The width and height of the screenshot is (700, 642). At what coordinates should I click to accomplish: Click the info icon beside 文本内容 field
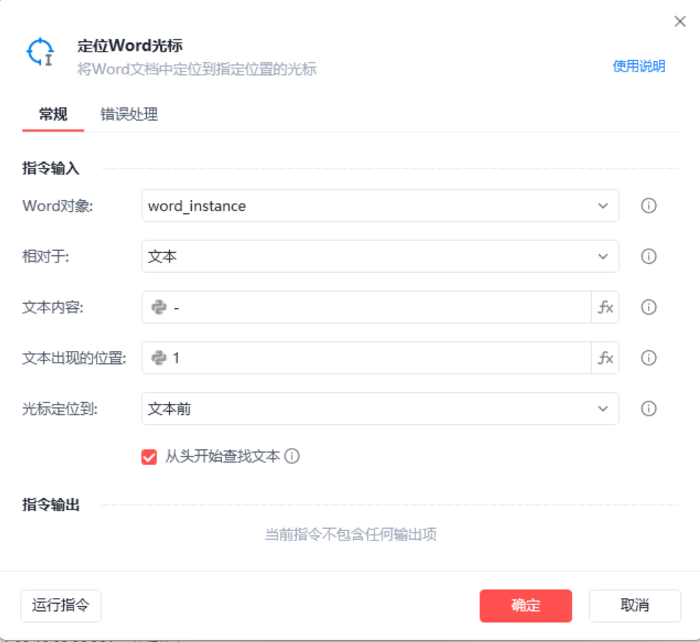[648, 307]
